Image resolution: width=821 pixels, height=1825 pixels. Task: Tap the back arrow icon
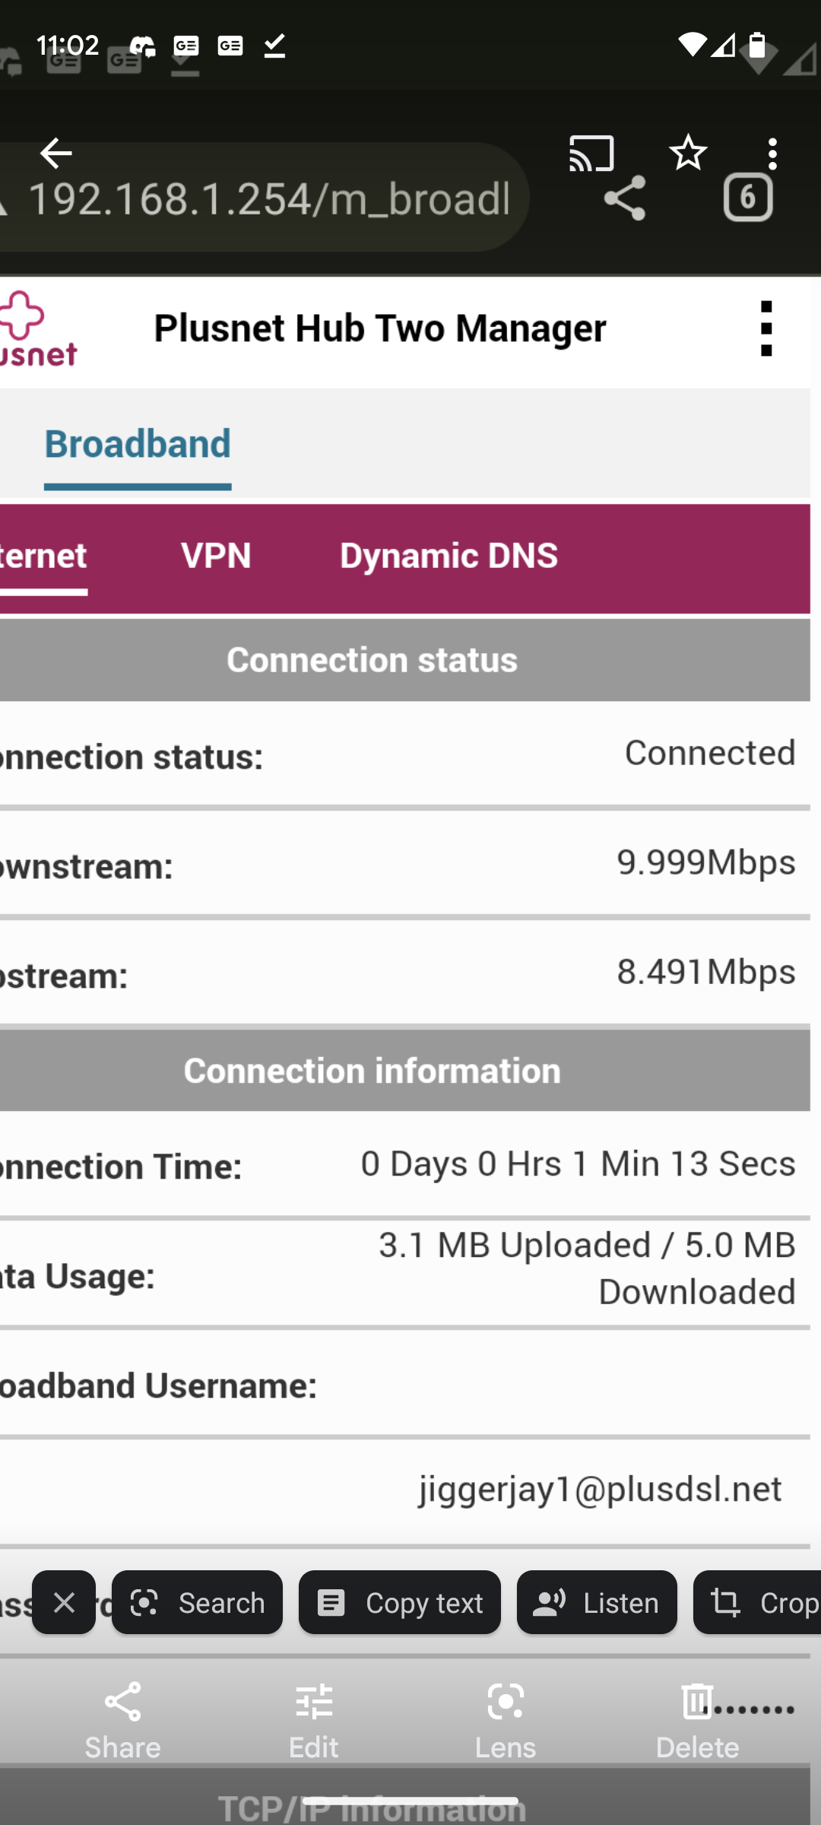click(x=55, y=153)
